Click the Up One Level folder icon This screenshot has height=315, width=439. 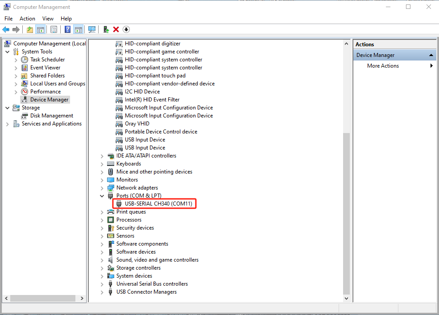tap(29, 29)
